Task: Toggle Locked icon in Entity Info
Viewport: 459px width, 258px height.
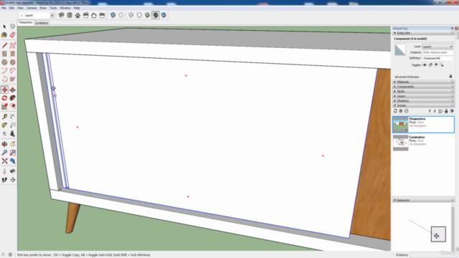Action: (430, 65)
